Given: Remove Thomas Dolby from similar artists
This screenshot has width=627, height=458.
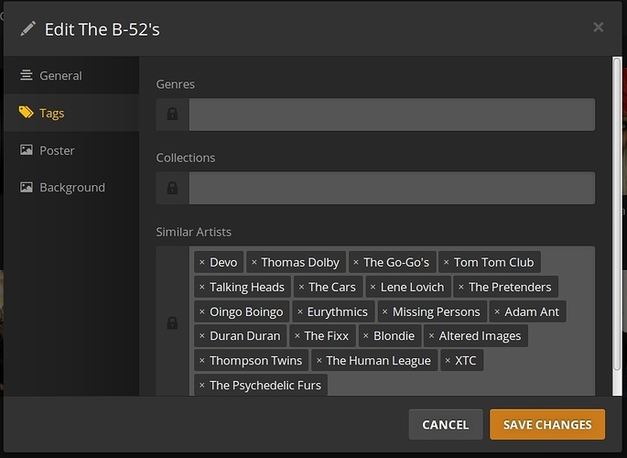Looking at the screenshot, I should pyautogui.click(x=254, y=263).
